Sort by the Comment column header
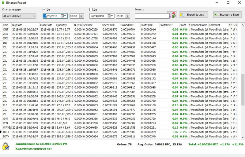245x157 pixels. (219, 25)
